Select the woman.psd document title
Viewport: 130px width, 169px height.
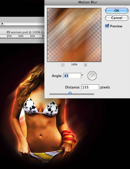26,32
